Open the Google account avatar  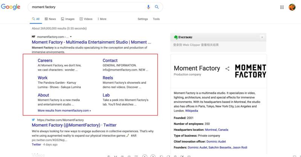point(292,7)
